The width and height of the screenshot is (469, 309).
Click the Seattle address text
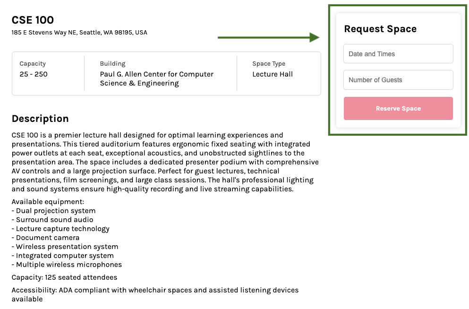79,32
